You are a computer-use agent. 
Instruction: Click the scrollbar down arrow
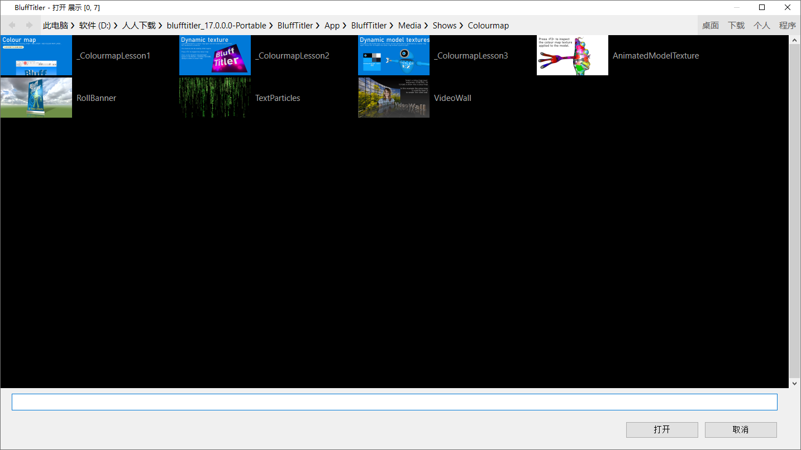point(795,383)
